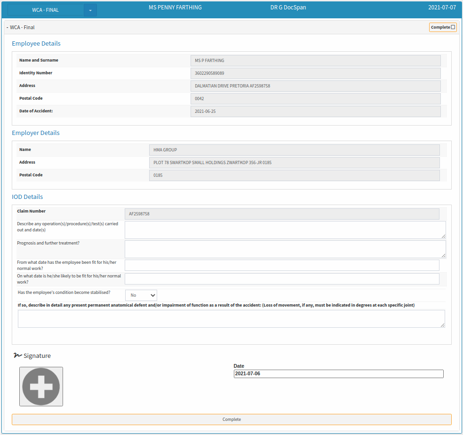Open the WCA - Final dropdown arrow
463x435 pixels.
[x=90, y=10]
